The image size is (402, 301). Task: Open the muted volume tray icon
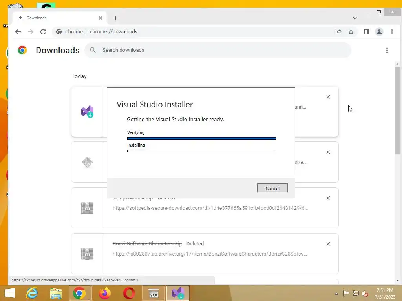(365, 294)
